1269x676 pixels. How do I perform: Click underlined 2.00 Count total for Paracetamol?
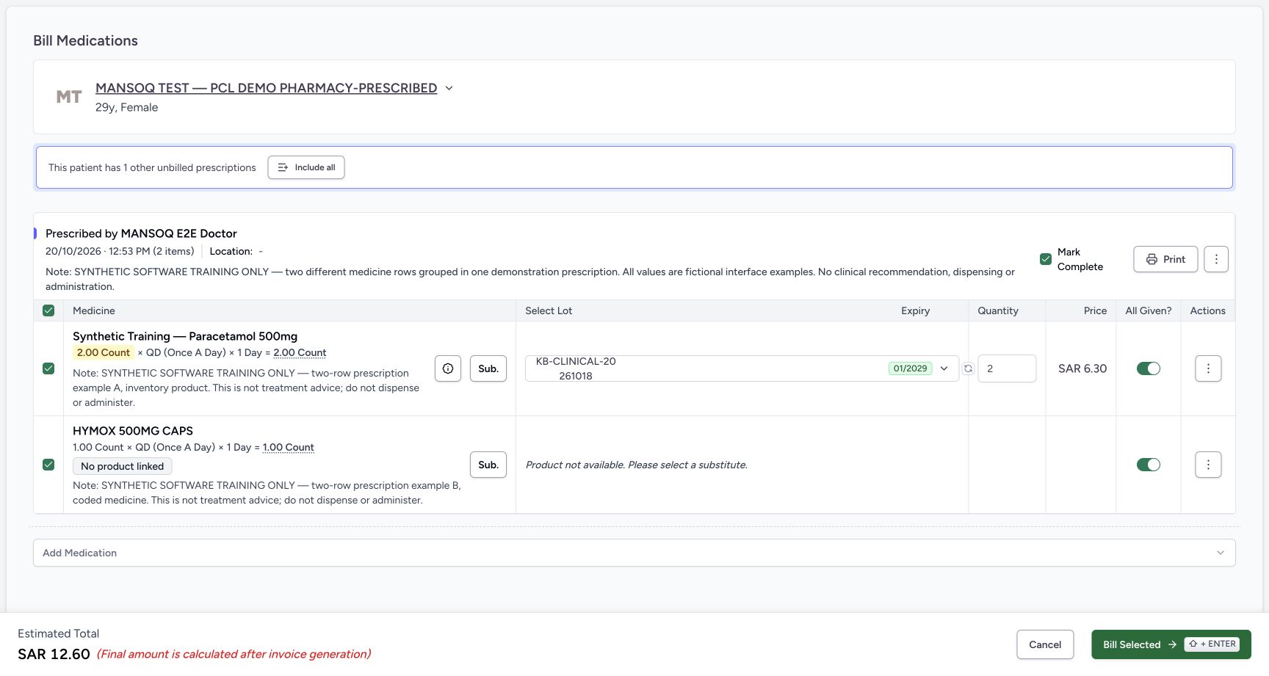pos(300,353)
